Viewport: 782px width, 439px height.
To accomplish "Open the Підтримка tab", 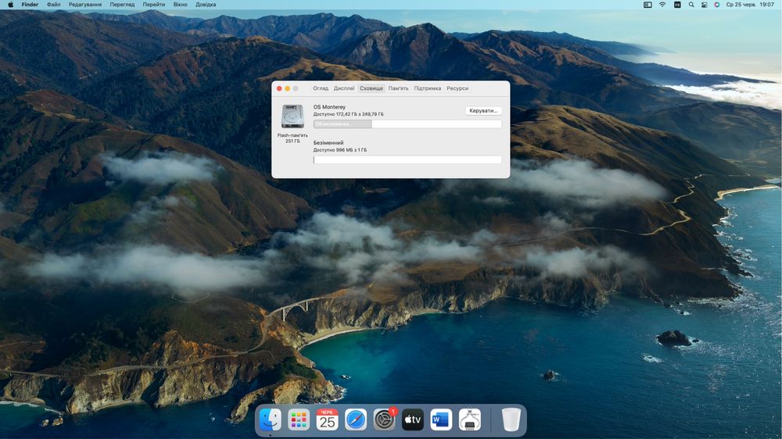I will 428,88.
